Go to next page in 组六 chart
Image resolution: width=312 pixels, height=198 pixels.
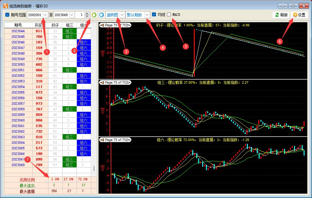[x=128, y=140]
